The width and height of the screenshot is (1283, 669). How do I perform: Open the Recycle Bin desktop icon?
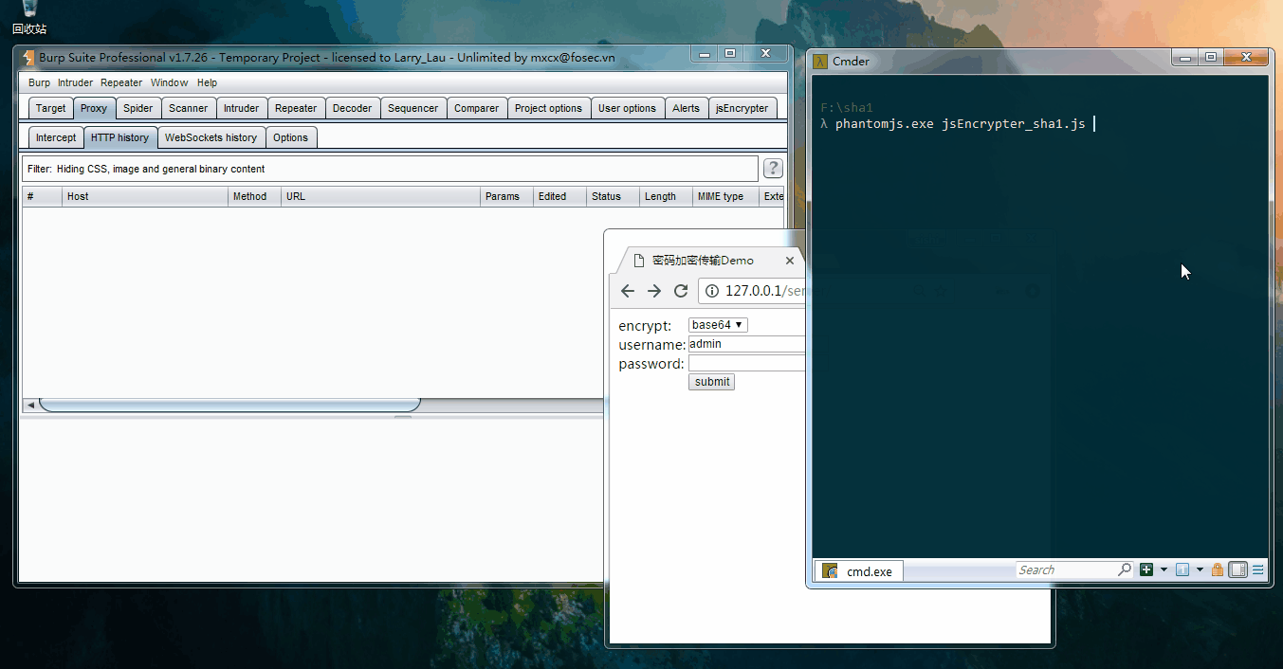pos(29,18)
